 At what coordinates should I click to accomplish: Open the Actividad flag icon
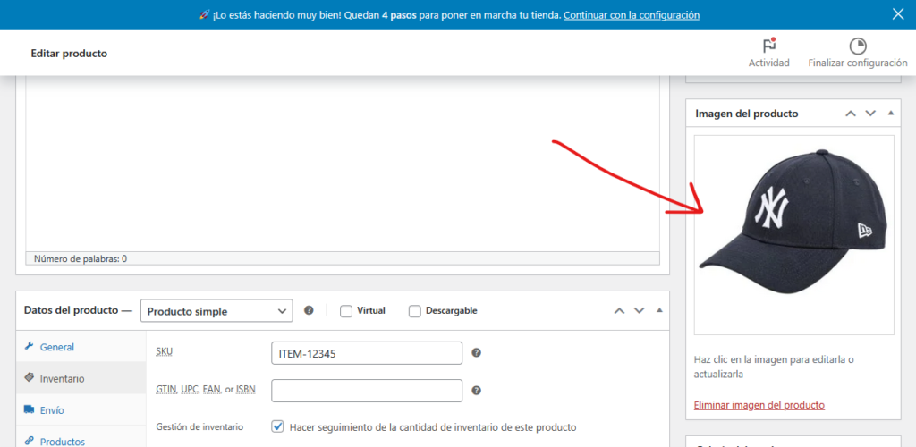pyautogui.click(x=768, y=46)
